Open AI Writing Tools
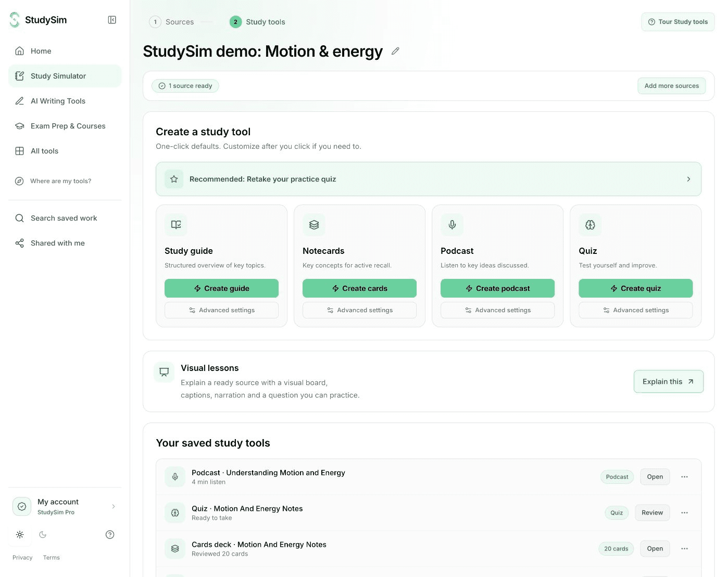Viewport: 727px width, 577px height. click(x=65, y=101)
